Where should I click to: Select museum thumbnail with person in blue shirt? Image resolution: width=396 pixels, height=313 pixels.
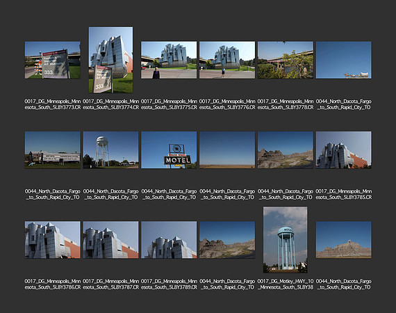pos(227,61)
